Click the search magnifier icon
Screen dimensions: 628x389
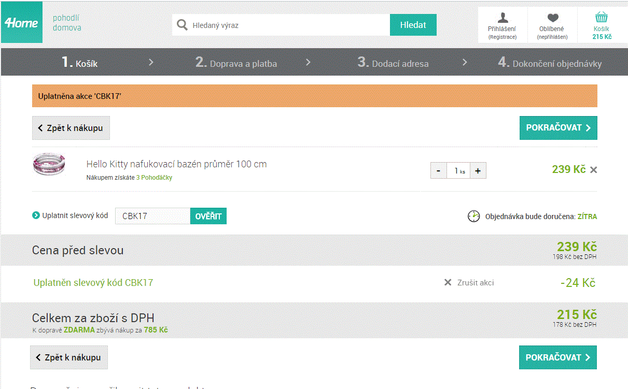(x=182, y=25)
